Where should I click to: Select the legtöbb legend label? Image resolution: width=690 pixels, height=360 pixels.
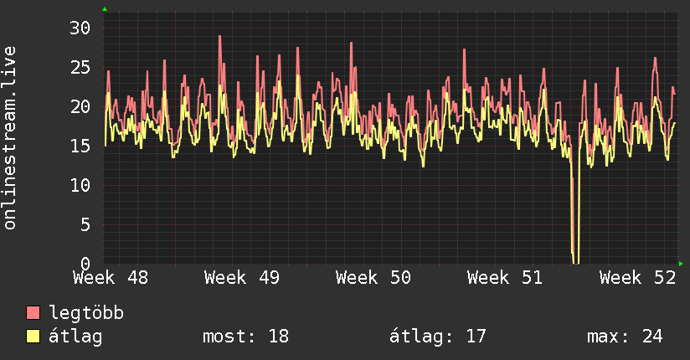click(86, 312)
